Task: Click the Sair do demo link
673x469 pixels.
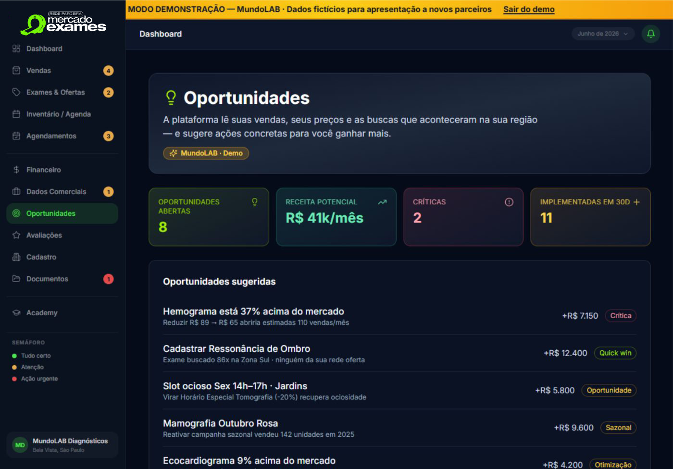Action: click(529, 9)
